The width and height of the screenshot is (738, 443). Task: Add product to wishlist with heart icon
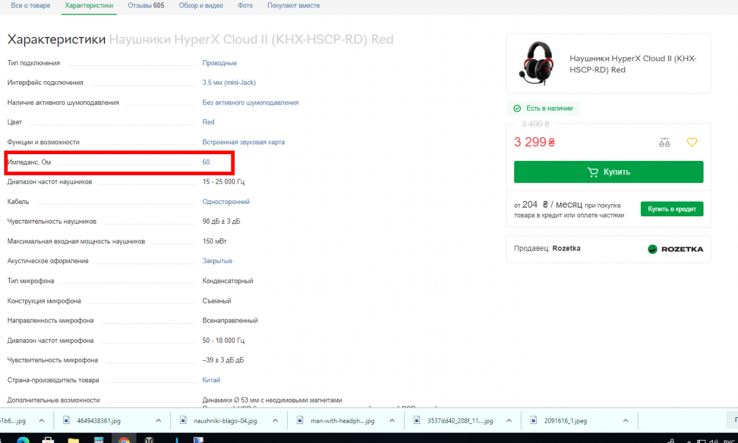pos(692,143)
